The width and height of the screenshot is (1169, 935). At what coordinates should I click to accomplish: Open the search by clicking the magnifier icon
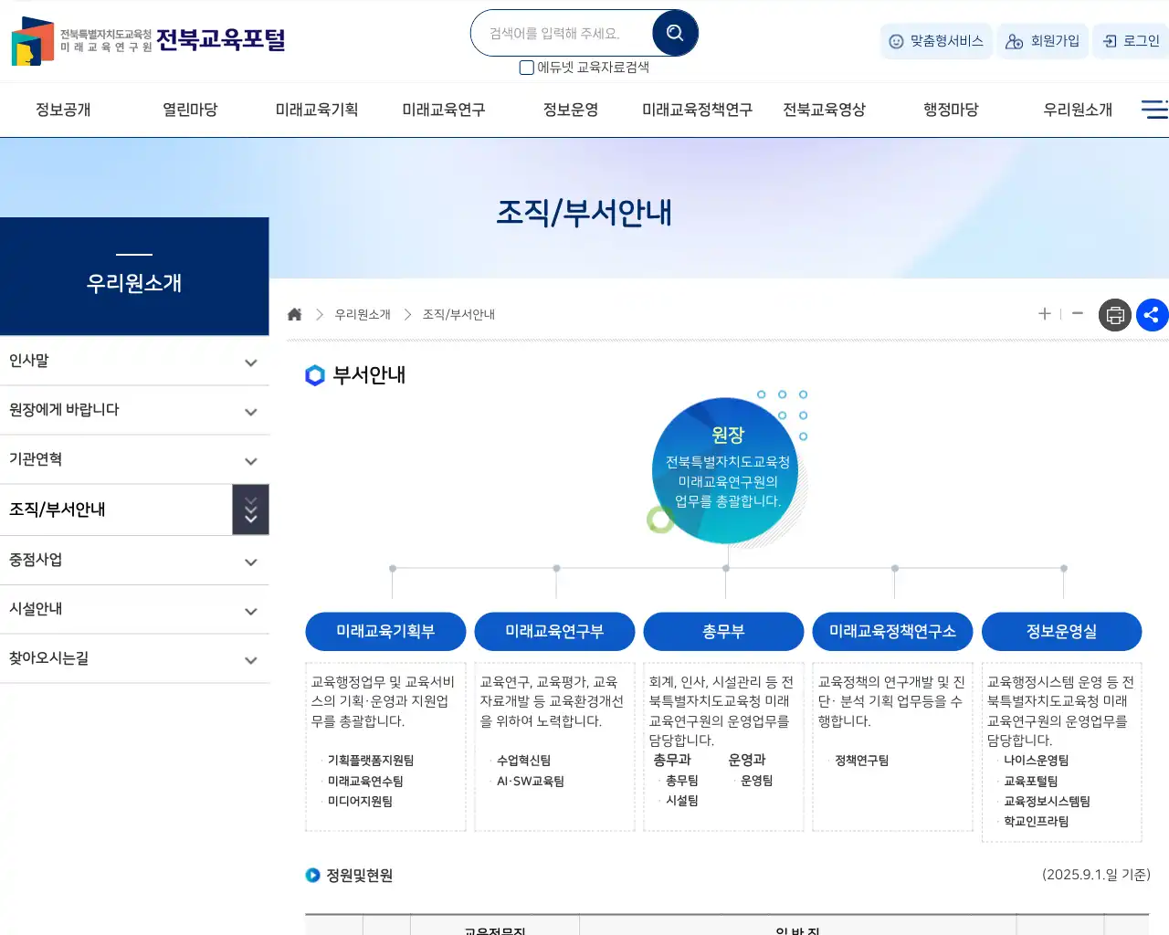coord(674,32)
